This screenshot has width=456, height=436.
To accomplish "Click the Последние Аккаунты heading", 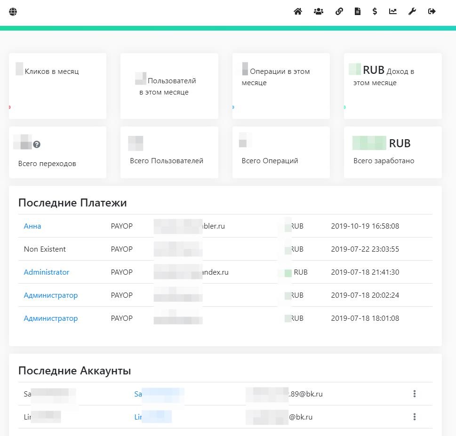I will (74, 371).
